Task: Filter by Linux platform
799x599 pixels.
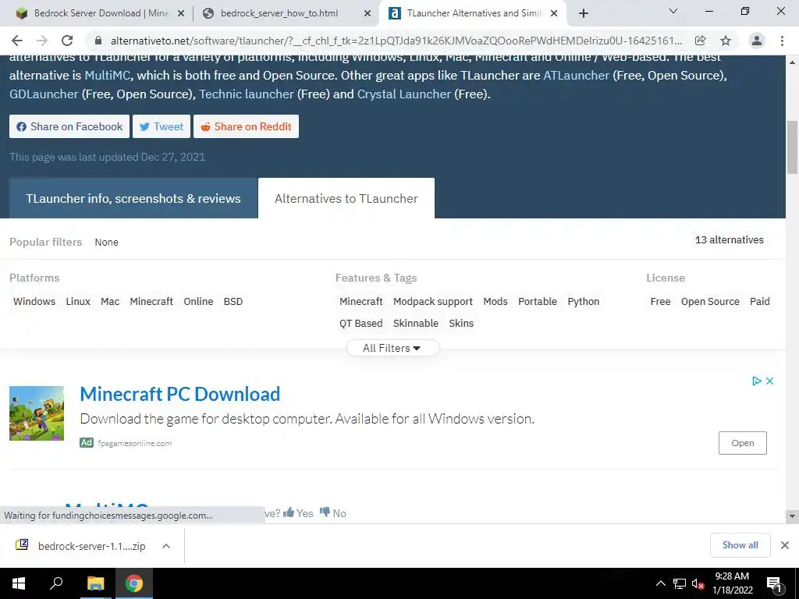Action: pos(78,302)
